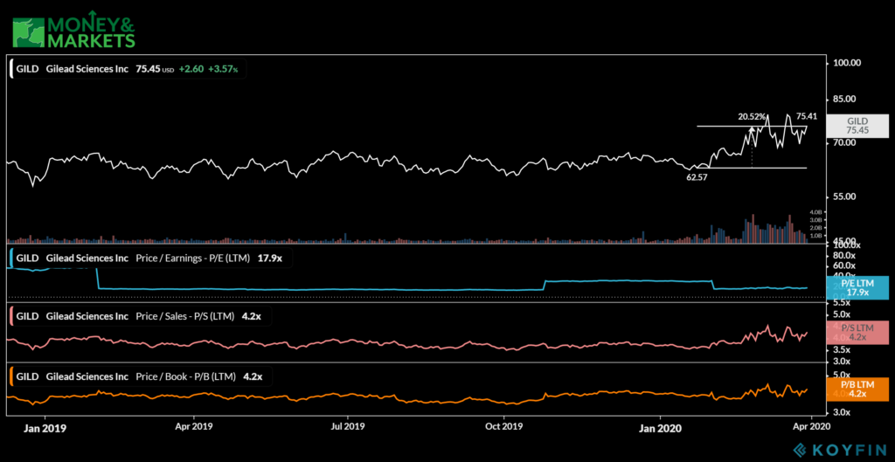Image resolution: width=895 pixels, height=462 pixels.
Task: Open the Price / Book - P/B (LTM) legend
Action: [x=187, y=376]
